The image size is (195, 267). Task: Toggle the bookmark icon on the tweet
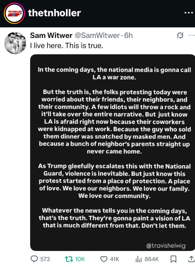[x=173, y=259]
